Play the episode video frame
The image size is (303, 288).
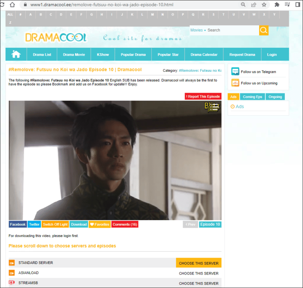pyautogui.click(x=115, y=160)
